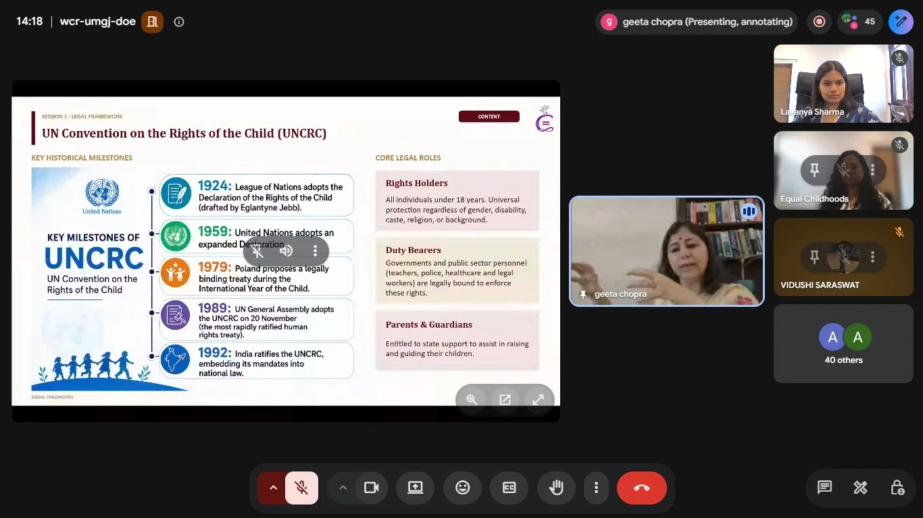This screenshot has height=518, width=923.
Task: Open the meeting activities panel
Action: tap(860, 487)
